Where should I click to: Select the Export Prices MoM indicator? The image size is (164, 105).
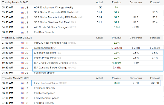[x=45, y=53]
